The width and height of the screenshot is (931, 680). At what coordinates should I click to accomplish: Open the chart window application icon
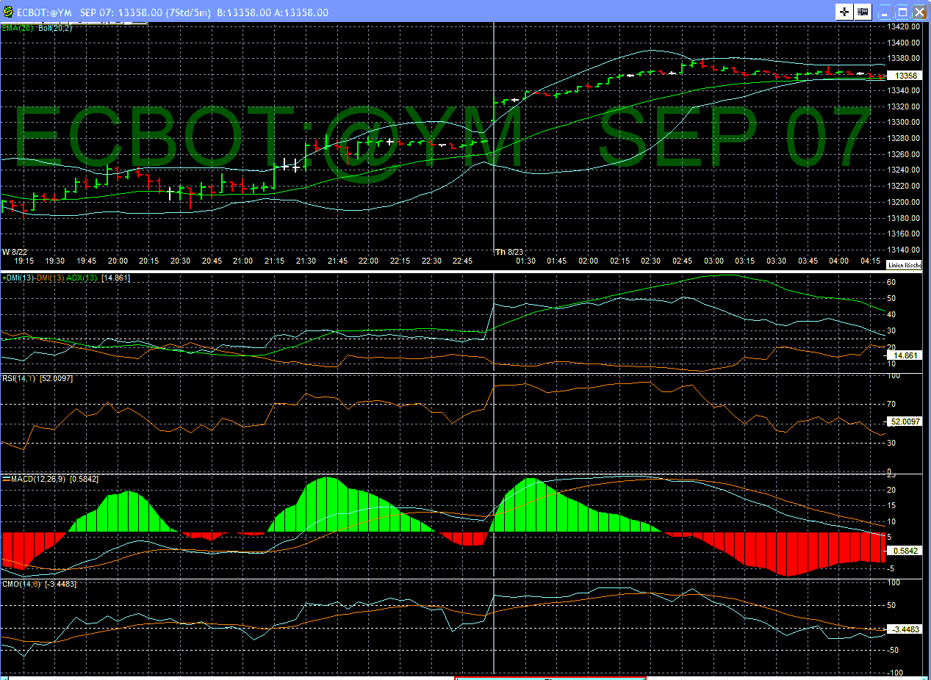[x=7, y=12]
